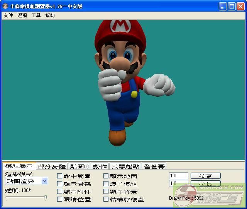Click the 1.0 field beside 拉寬
This screenshot has height=209, width=247.
(x=178, y=176)
